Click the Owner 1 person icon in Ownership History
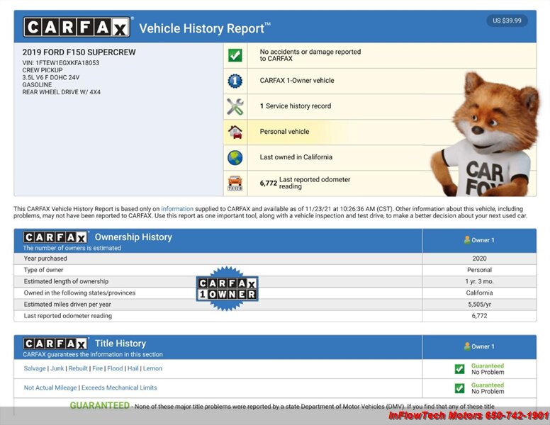 pos(467,240)
